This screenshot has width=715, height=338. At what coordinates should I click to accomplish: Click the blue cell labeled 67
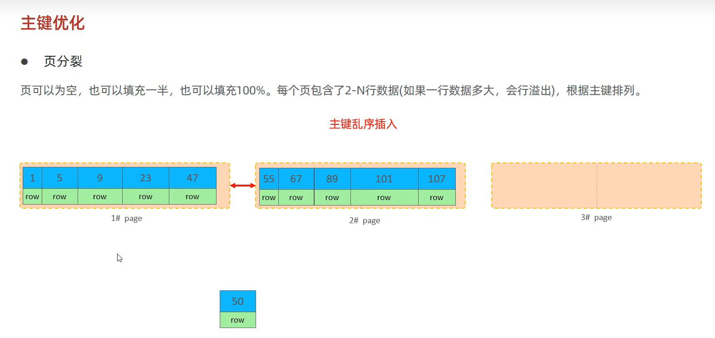[296, 179]
